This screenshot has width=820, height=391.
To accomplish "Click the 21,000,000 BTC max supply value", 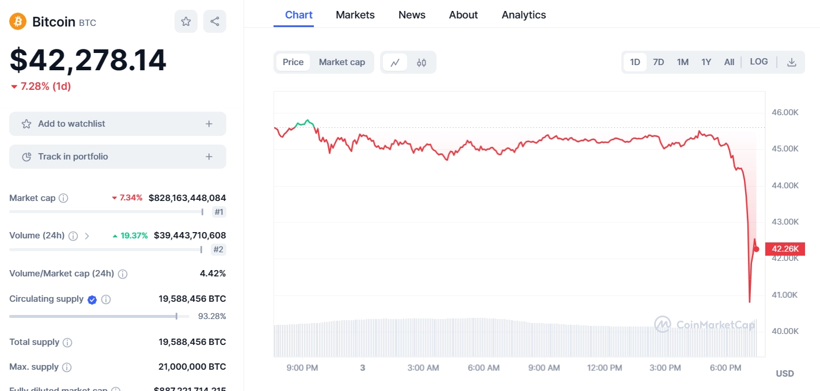I will click(192, 367).
